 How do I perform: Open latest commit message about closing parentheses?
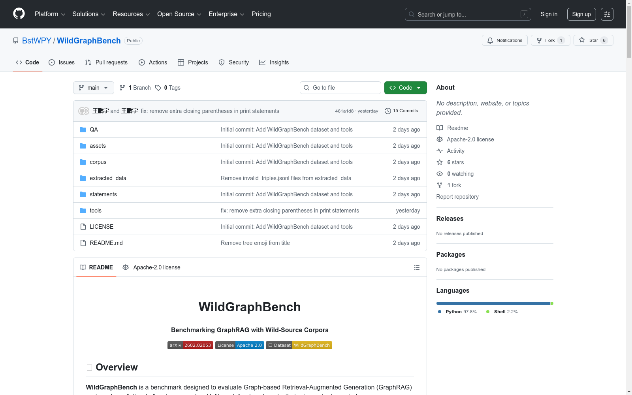(210, 111)
